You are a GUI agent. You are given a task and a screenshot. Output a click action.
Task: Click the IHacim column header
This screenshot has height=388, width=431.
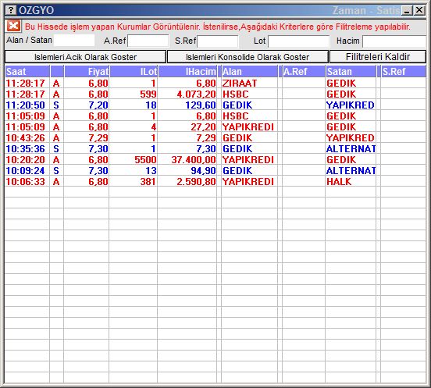point(187,72)
